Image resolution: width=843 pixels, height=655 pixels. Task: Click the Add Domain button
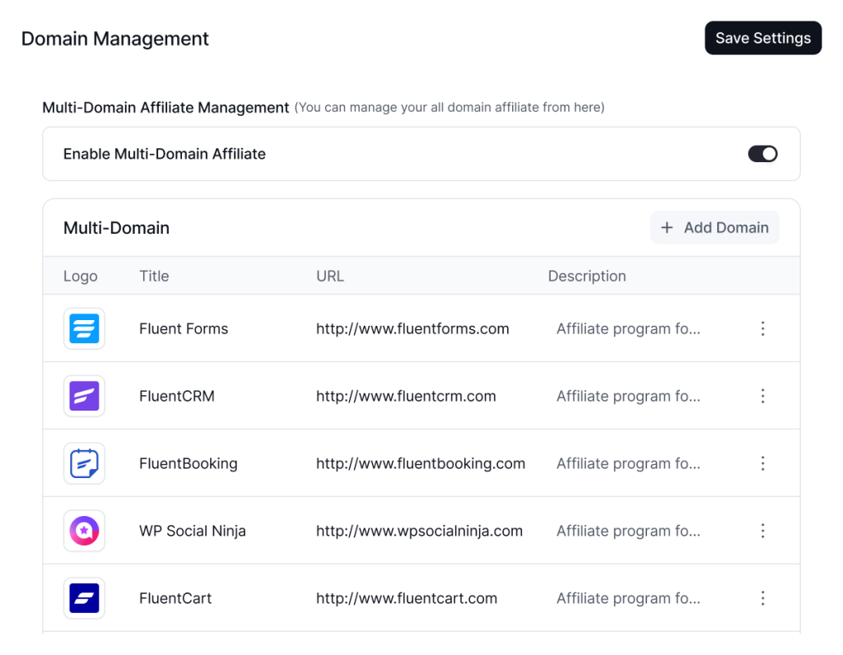[x=715, y=228]
